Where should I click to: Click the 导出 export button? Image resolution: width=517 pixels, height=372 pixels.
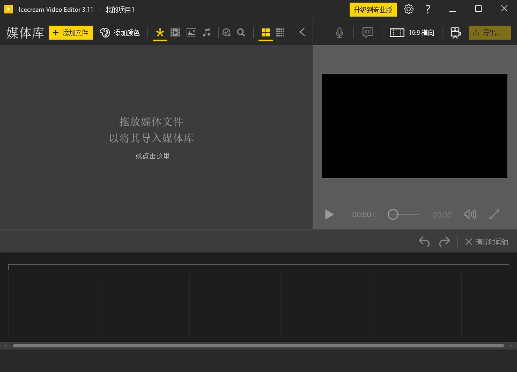point(489,32)
